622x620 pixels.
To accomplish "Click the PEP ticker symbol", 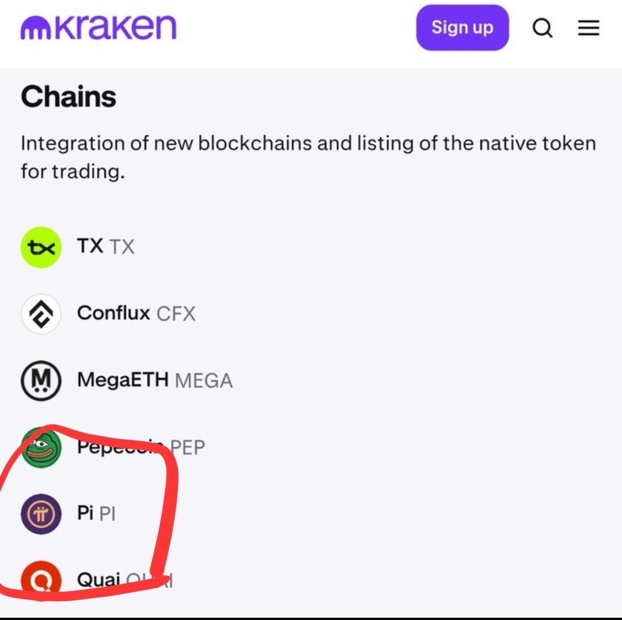I will click(188, 447).
